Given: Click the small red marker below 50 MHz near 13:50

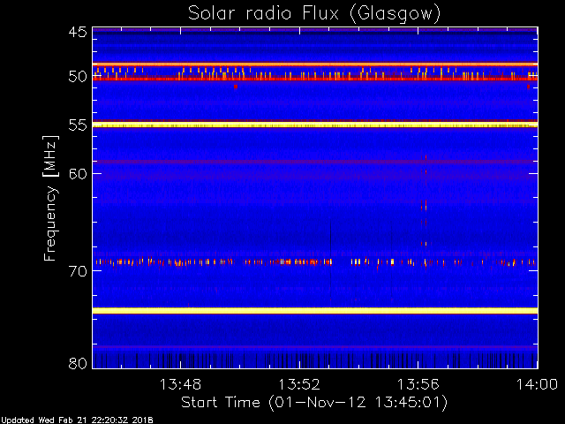Looking at the screenshot, I should pyautogui.click(x=236, y=87).
